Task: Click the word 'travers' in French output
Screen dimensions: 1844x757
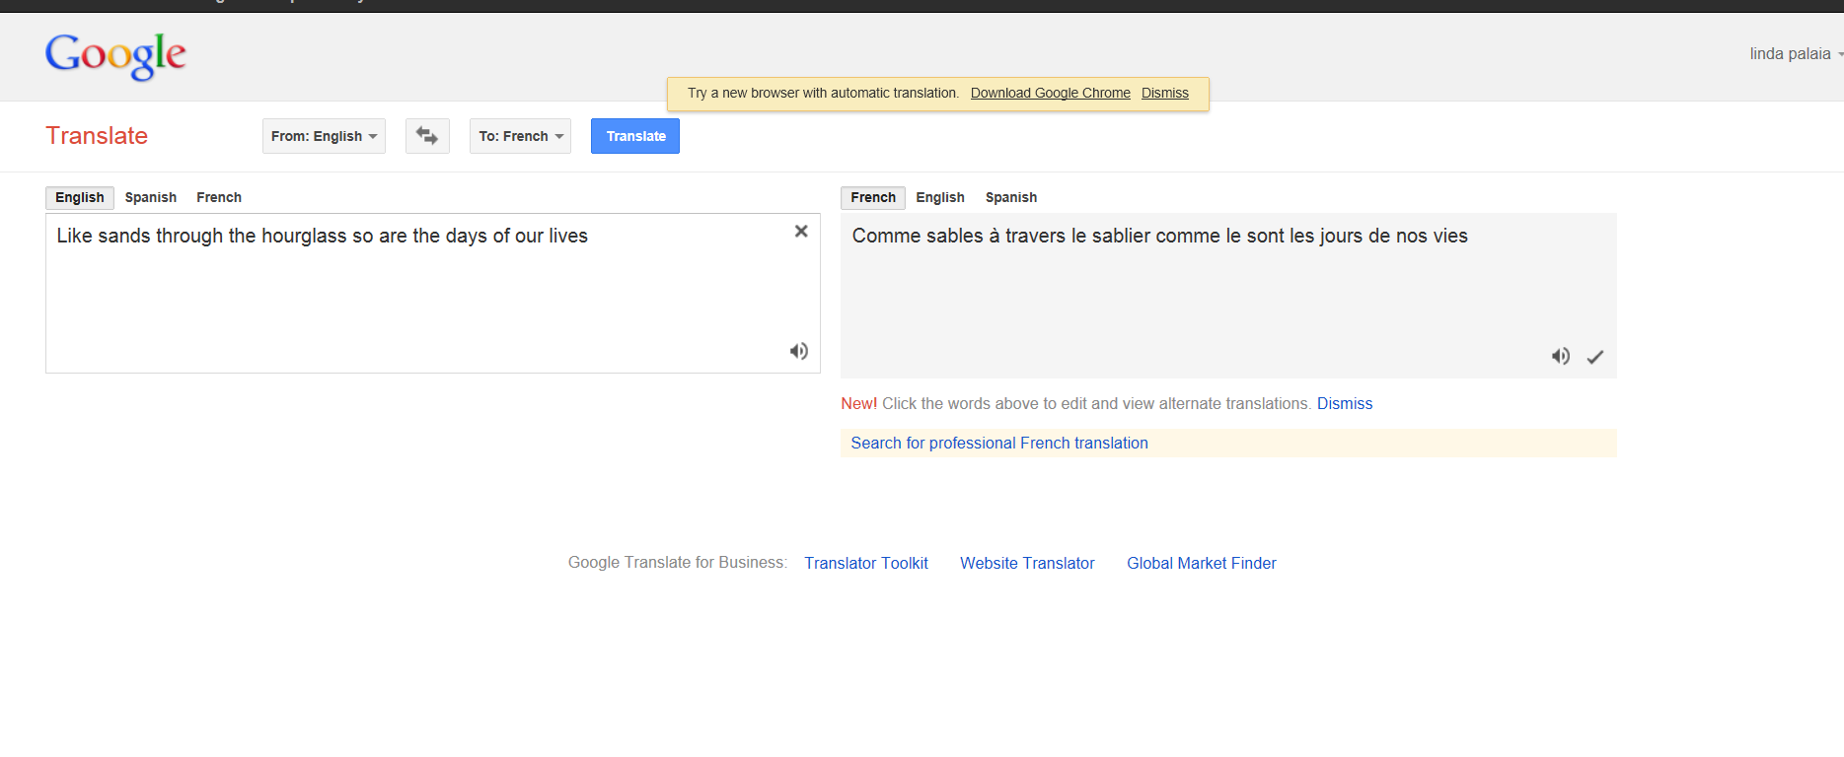Action: [x=1036, y=236]
